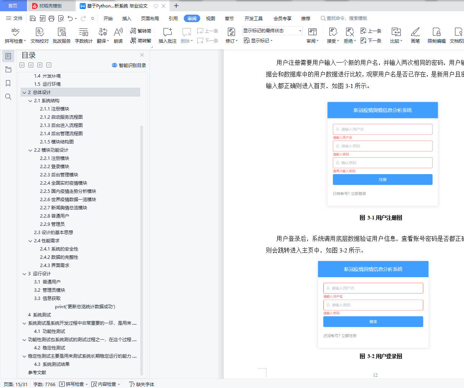
Task: Click the Print icon in quick toolbar
Action: click(x=51, y=18)
